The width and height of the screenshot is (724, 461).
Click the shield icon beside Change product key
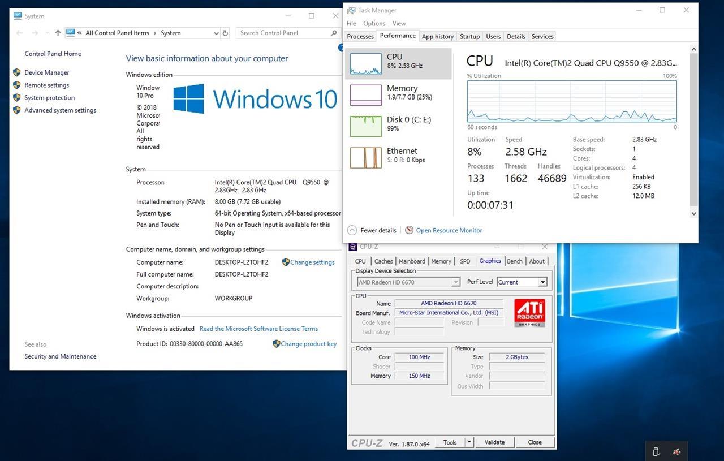(277, 344)
